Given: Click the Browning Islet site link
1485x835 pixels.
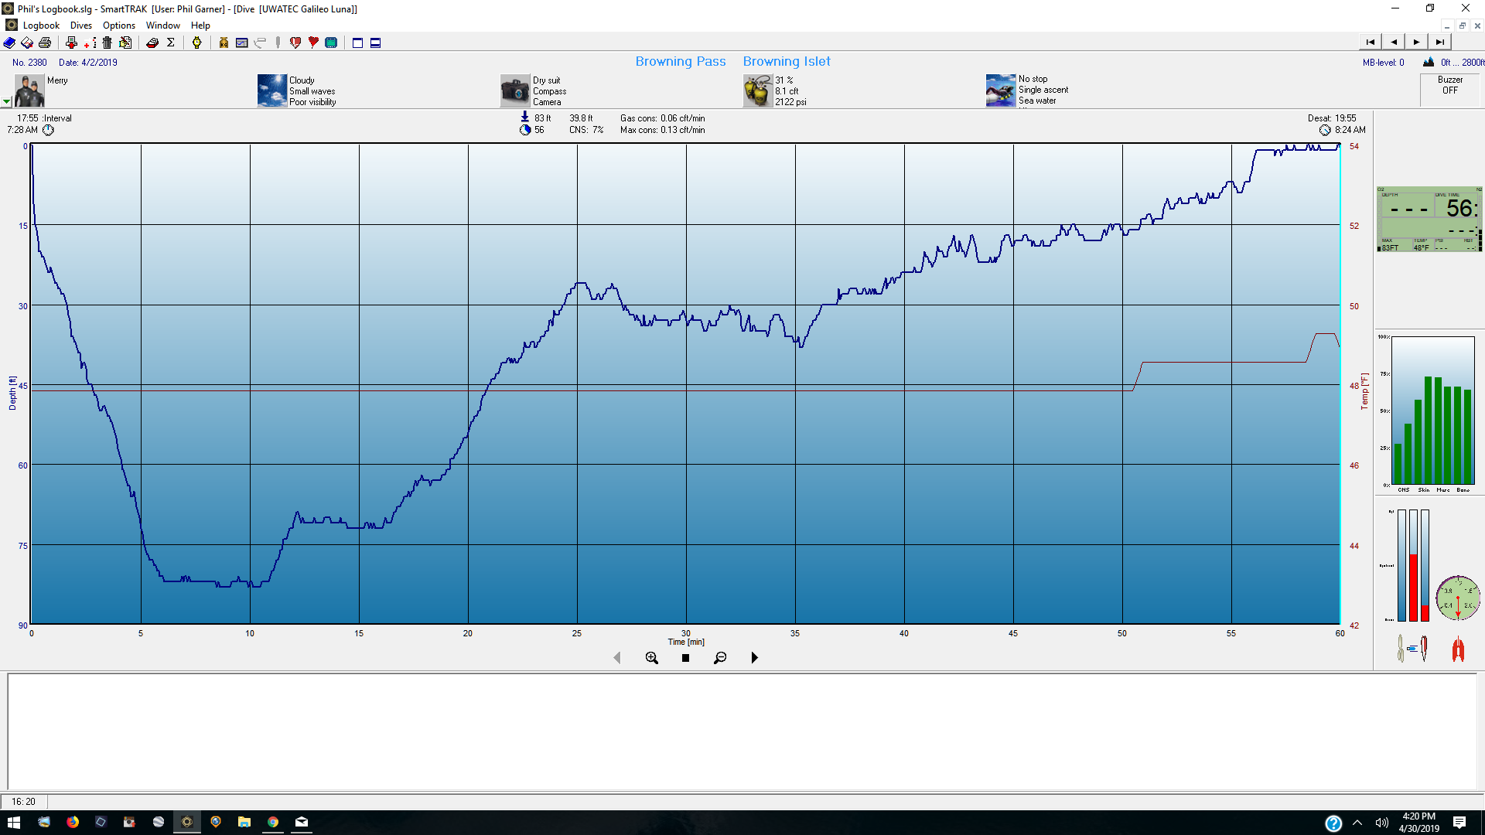Looking at the screenshot, I should click(786, 61).
